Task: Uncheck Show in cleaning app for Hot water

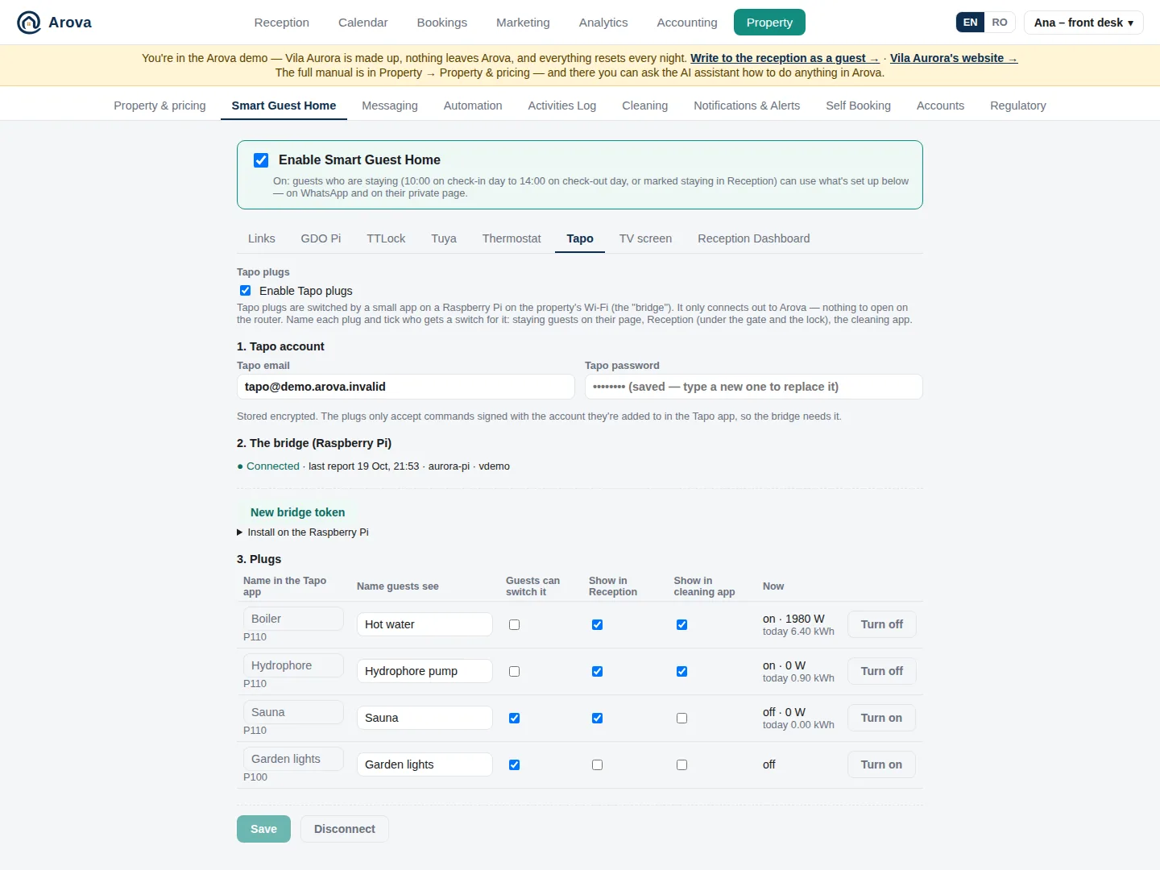Action: [x=681, y=624]
